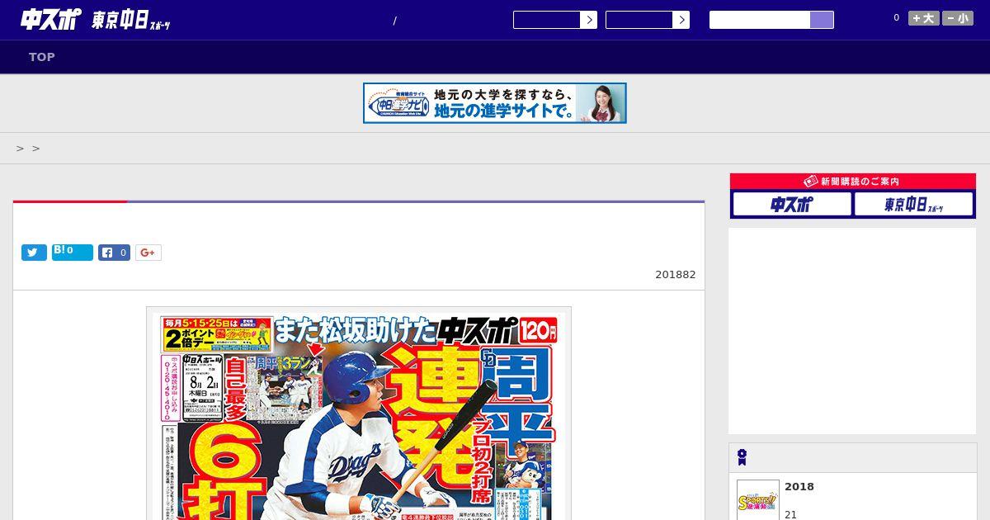The width and height of the screenshot is (990, 520).
Task: Click the first breadcrumb arrow
Action: pyautogui.click(x=20, y=149)
